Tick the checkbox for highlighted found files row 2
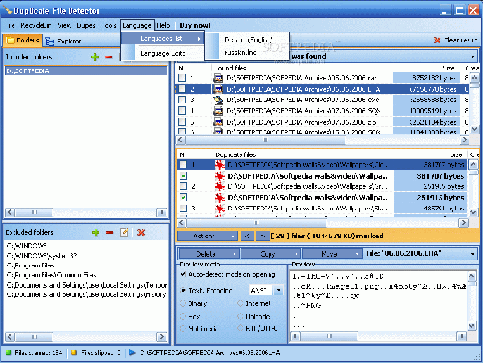The height and width of the screenshot is (363, 483). pos(182,89)
